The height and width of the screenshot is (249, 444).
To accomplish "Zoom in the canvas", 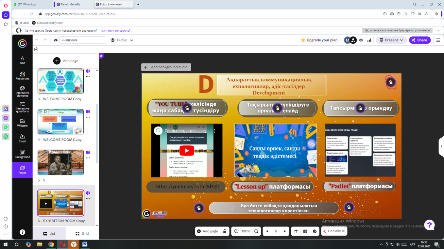I will coord(257,231).
